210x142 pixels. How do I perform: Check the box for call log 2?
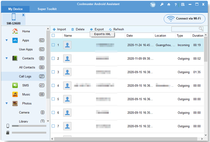click(x=53, y=58)
